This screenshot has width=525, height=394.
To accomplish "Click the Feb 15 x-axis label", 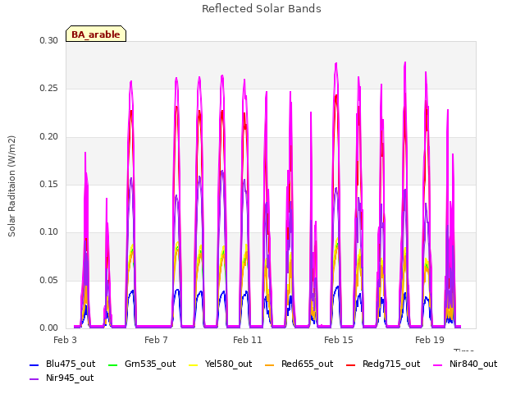I will point(339,340).
